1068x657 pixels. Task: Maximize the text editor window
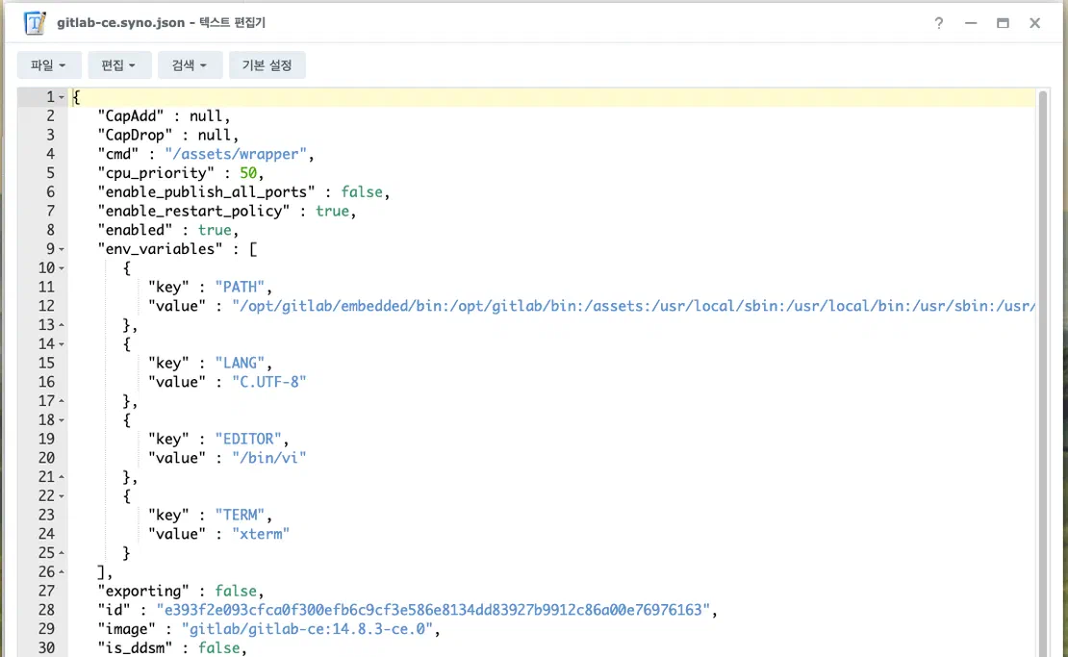pyautogui.click(x=1003, y=23)
